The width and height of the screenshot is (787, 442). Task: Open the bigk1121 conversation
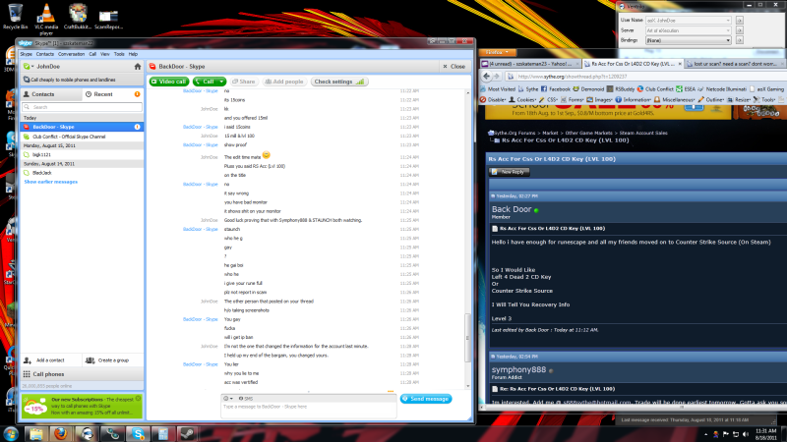click(x=82, y=154)
